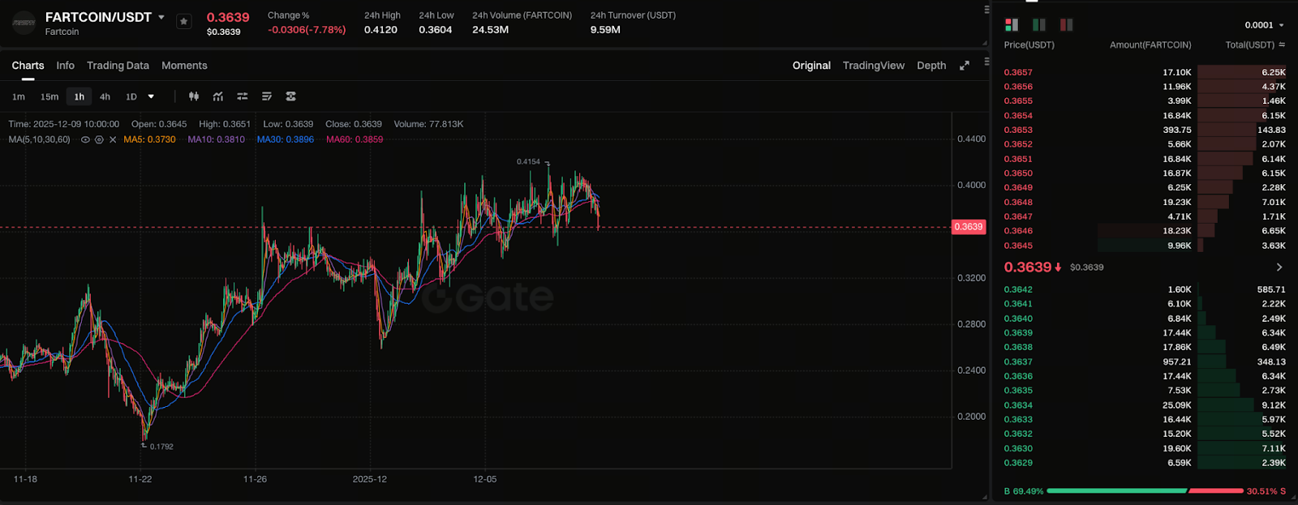
Task: Show buy orders only in order book
Action: 1039,25
